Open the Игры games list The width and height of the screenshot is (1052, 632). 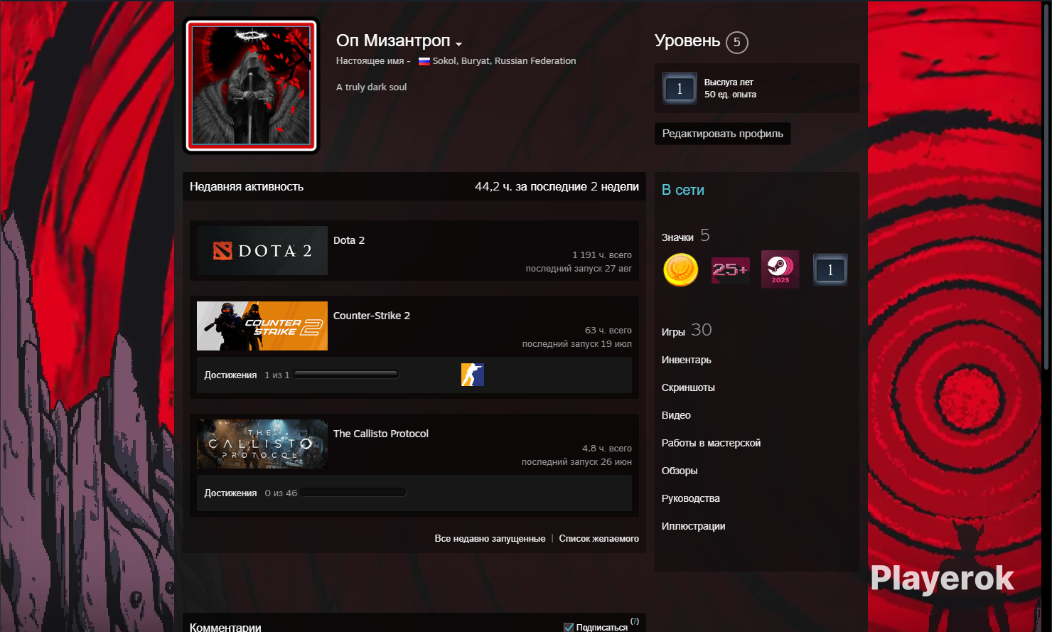(673, 332)
